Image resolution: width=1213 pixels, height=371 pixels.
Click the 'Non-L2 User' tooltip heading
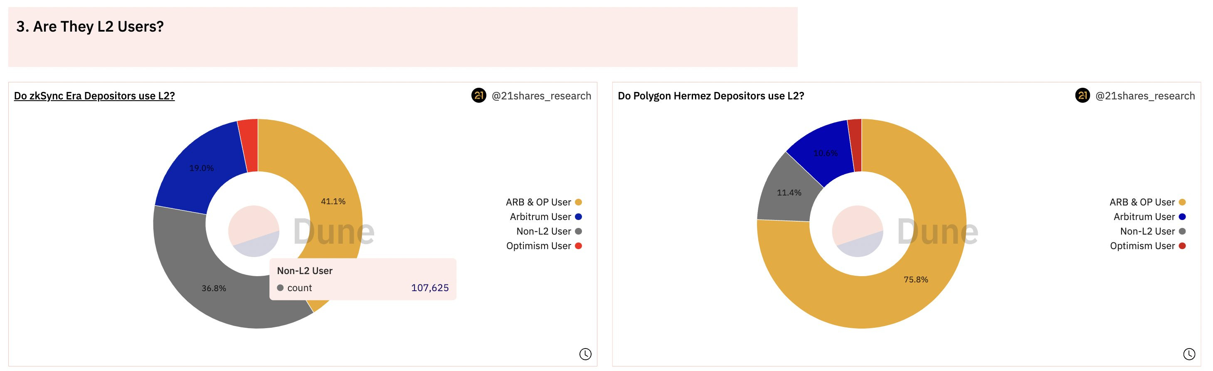(x=305, y=271)
